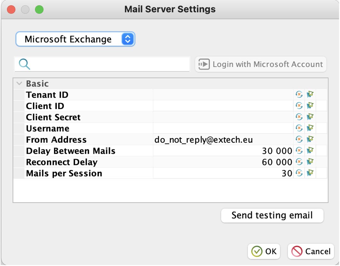
Task: Select the 30 000 delay value
Action: tap(277, 151)
